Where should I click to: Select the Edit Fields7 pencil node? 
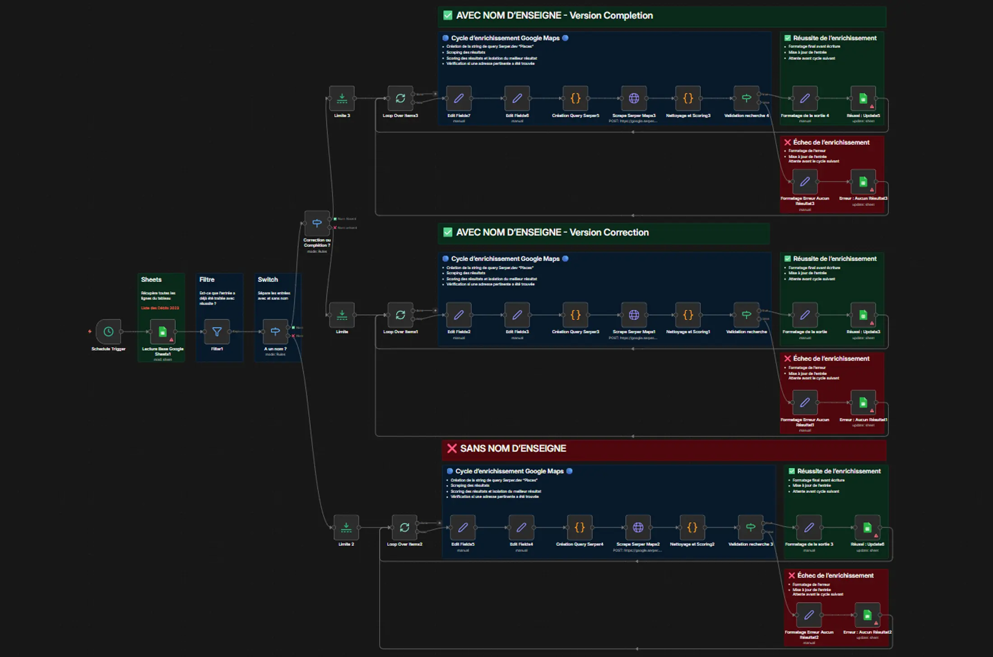pyautogui.click(x=459, y=98)
